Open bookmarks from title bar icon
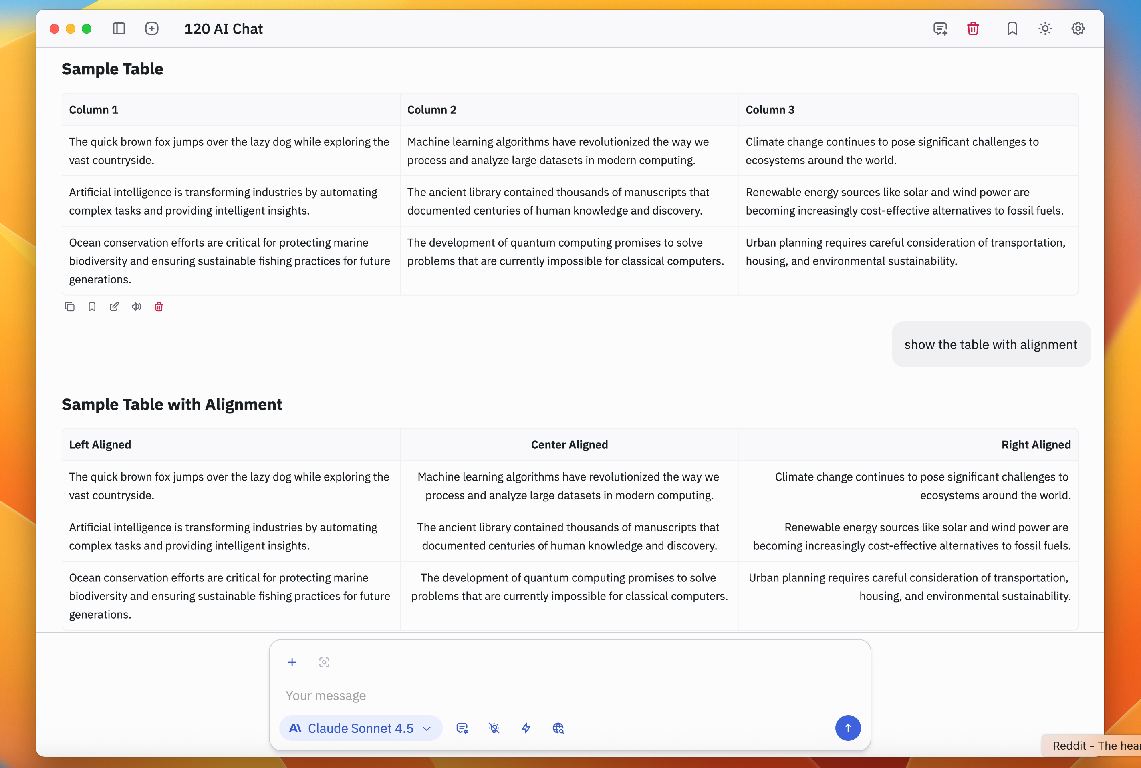Image resolution: width=1141 pixels, height=768 pixels. pos(1012,28)
